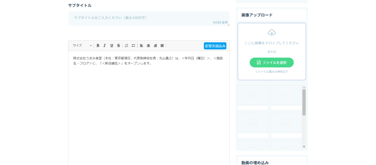Click the ファイルを選択 button

(x=272, y=62)
